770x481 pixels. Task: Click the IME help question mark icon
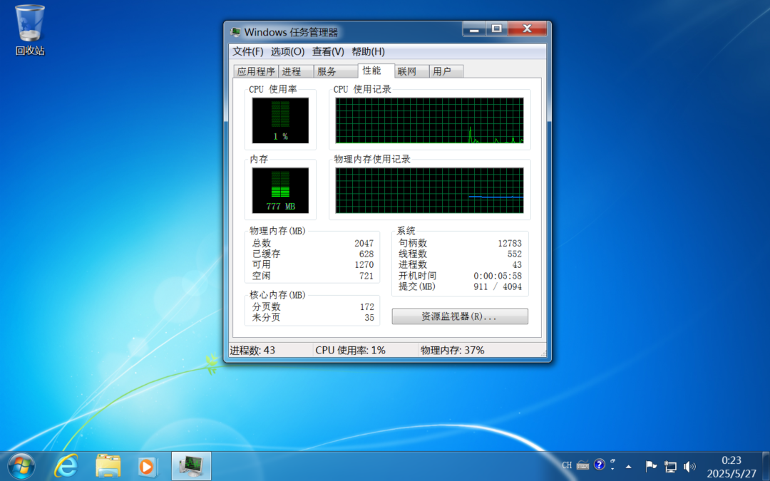(x=600, y=465)
